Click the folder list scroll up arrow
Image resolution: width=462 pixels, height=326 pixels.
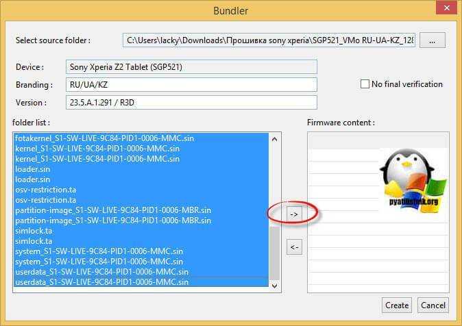click(275, 139)
